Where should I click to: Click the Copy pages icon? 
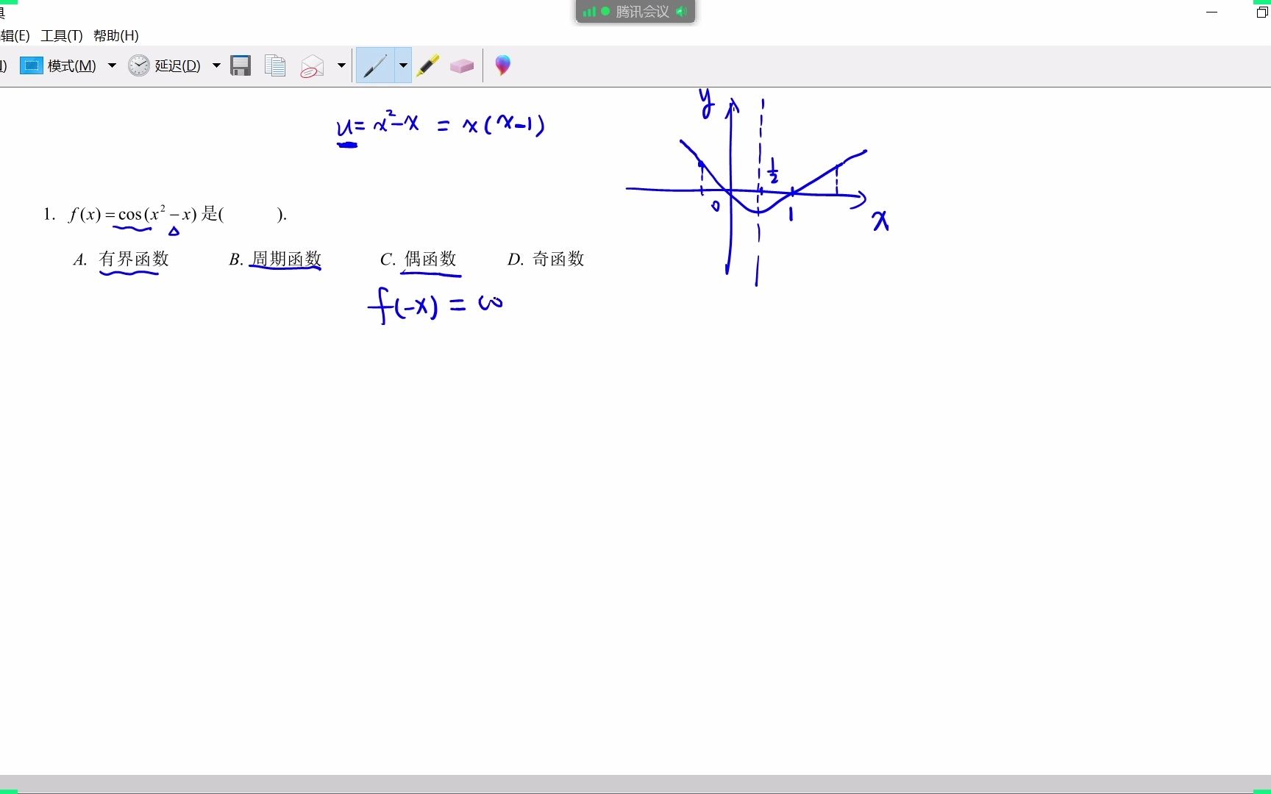[x=275, y=65]
